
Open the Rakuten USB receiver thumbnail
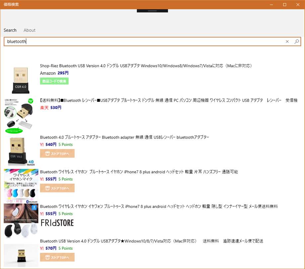tap(19, 116)
